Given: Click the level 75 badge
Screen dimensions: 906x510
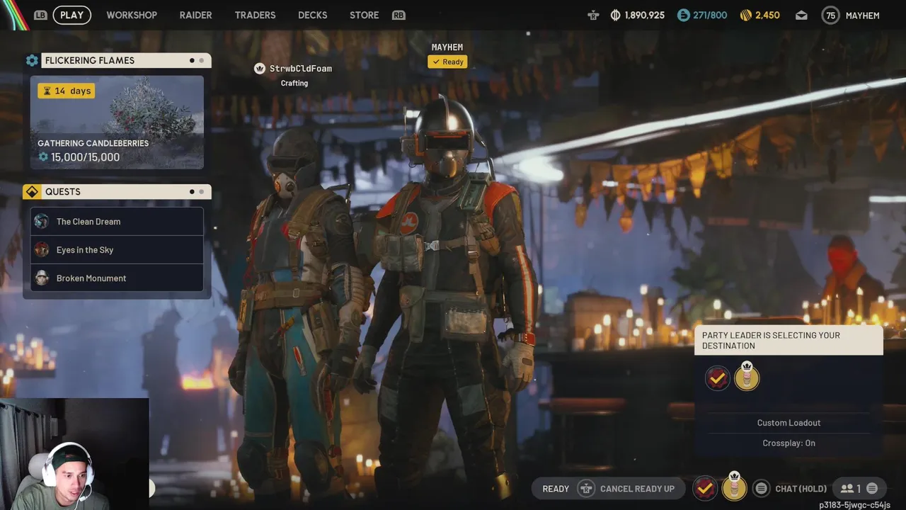Looking at the screenshot, I should (830, 15).
